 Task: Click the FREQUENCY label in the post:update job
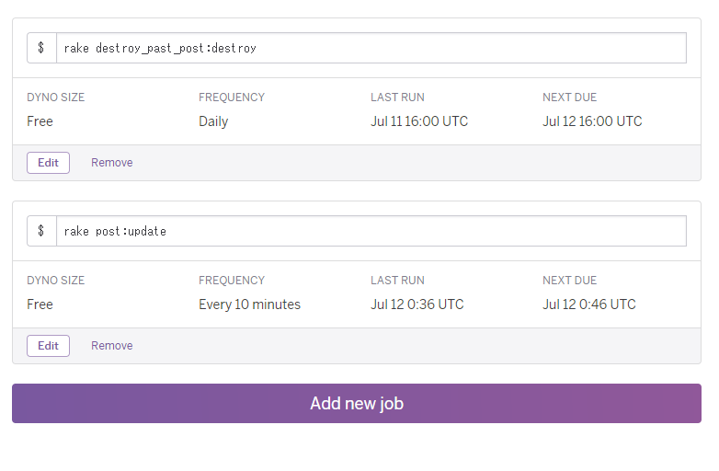[231, 281]
